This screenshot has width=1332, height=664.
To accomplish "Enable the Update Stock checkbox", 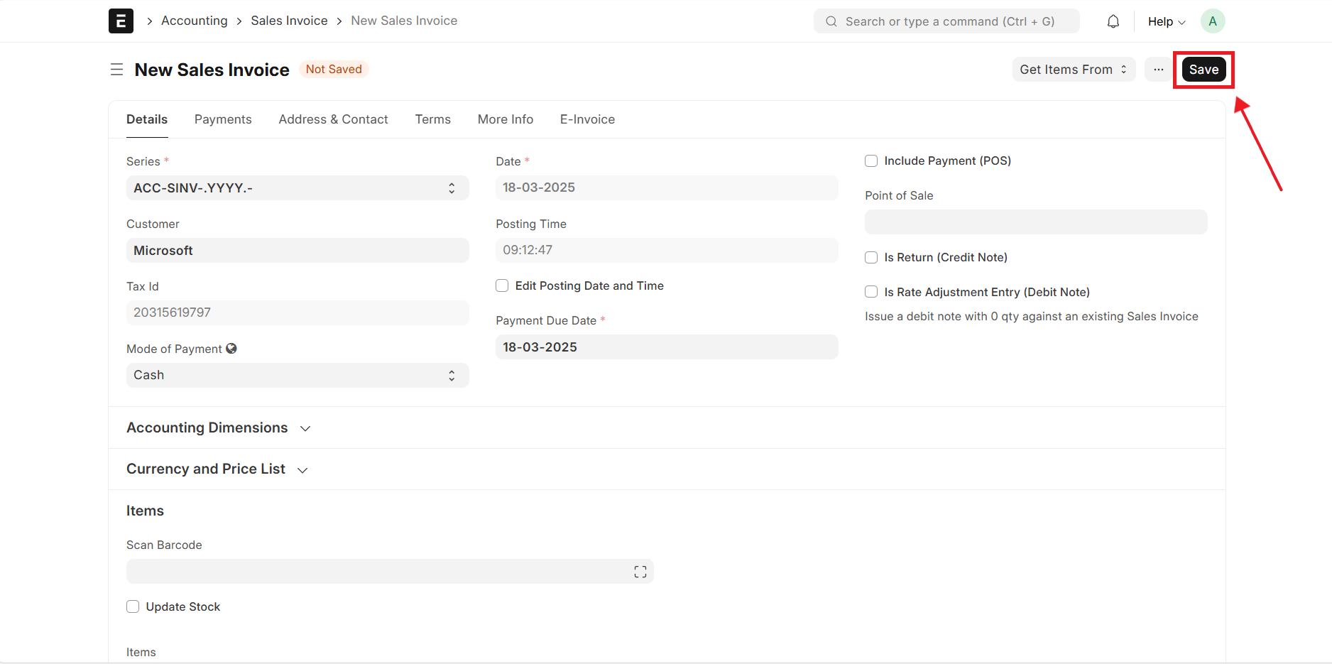I will pos(133,606).
